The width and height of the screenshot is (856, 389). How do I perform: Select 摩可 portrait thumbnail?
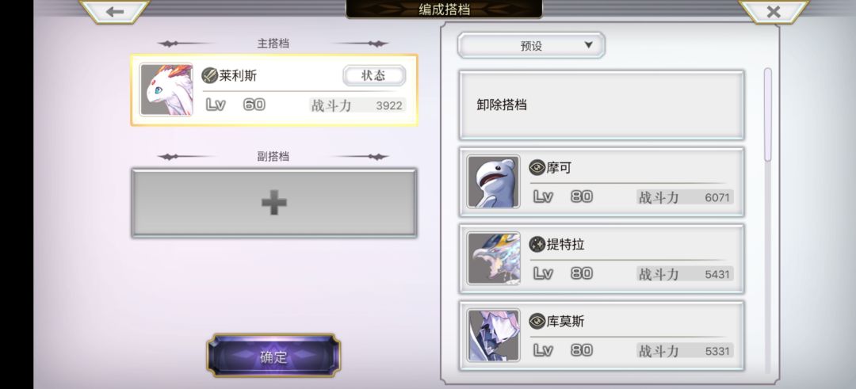pyautogui.click(x=494, y=181)
